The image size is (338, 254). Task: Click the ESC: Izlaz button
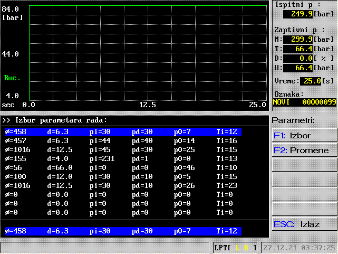(304, 224)
